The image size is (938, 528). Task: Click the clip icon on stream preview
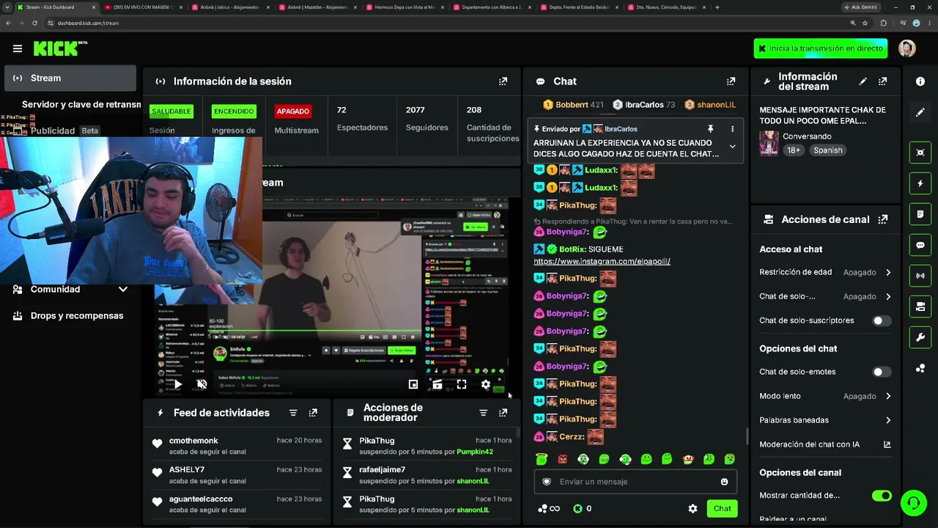pyautogui.click(x=437, y=384)
